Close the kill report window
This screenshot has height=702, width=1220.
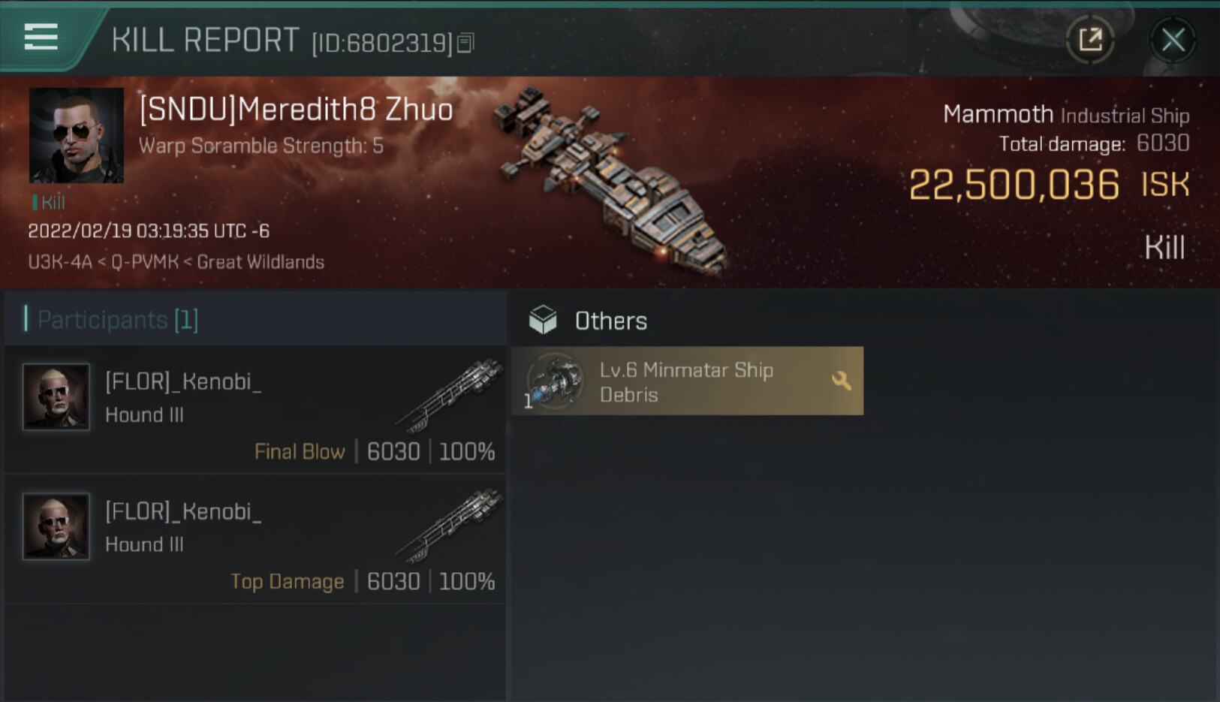click(x=1173, y=40)
